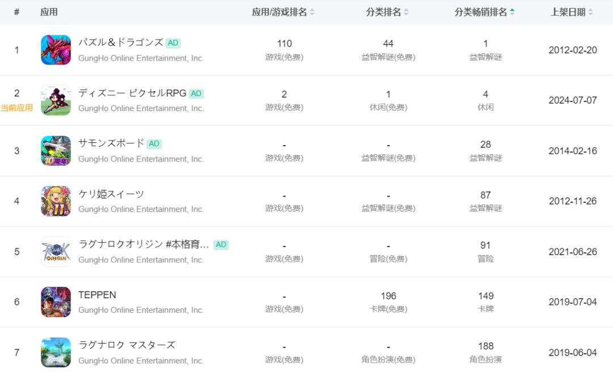This screenshot has width=613, height=377.
Task: Select the ラグナロク マスターズ app icon
Action: tap(56, 352)
